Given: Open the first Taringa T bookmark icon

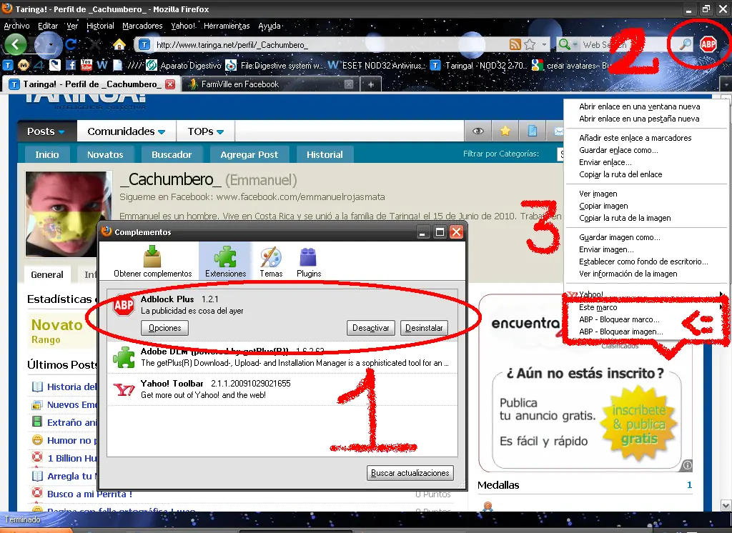Looking at the screenshot, I should tap(8, 65).
